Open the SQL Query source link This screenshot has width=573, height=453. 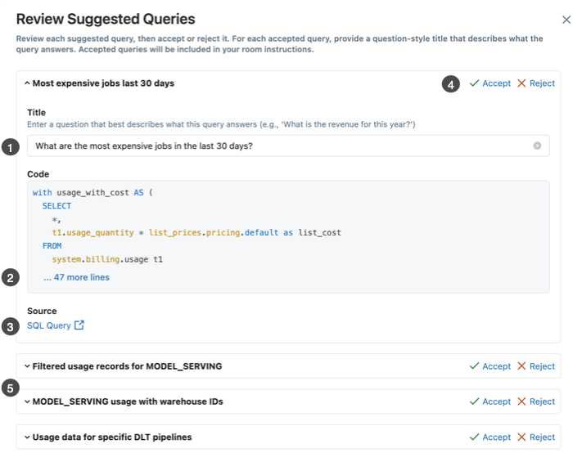[x=49, y=325]
